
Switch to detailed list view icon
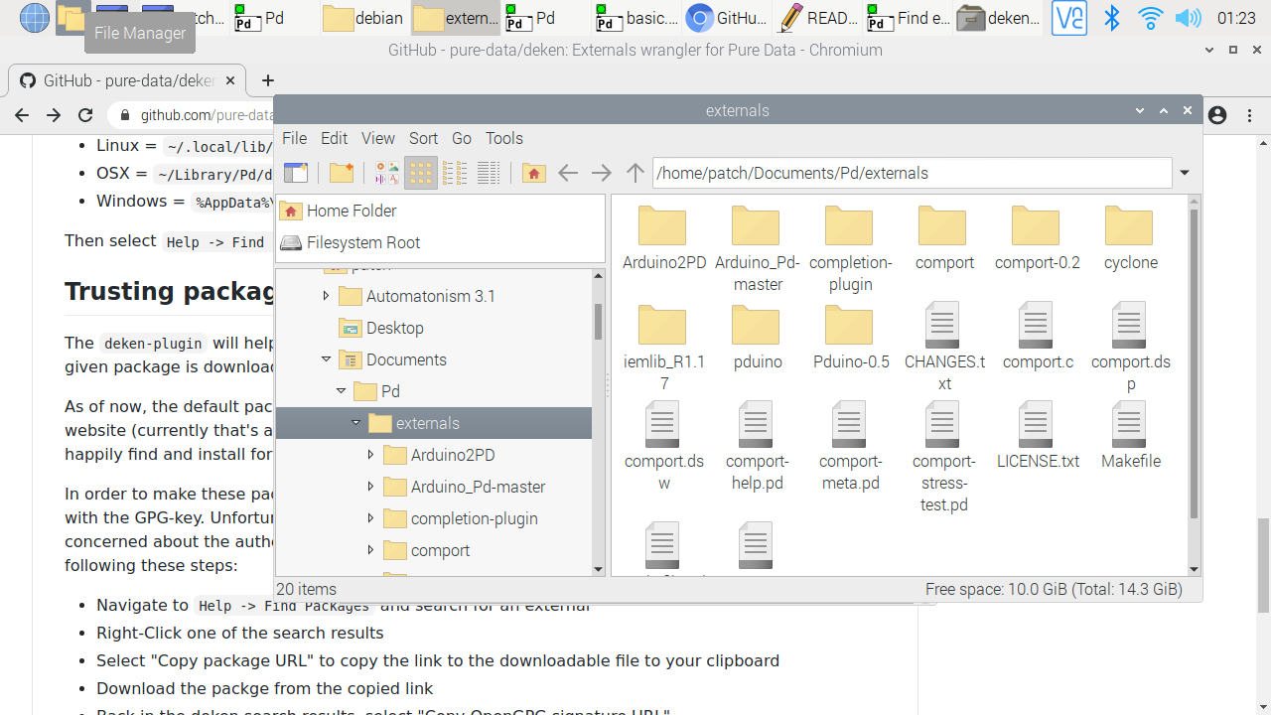click(489, 173)
